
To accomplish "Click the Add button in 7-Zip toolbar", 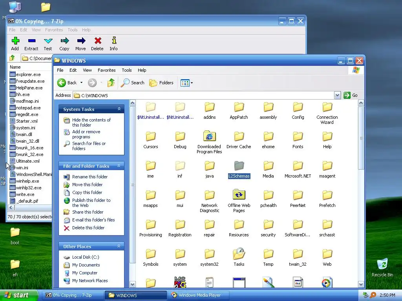I will coord(15,44).
